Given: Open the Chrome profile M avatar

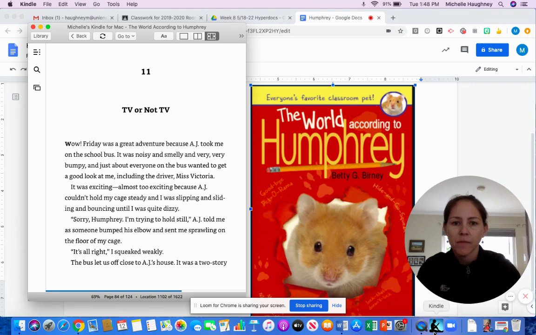Looking at the screenshot, I should pyautogui.click(x=516, y=31).
